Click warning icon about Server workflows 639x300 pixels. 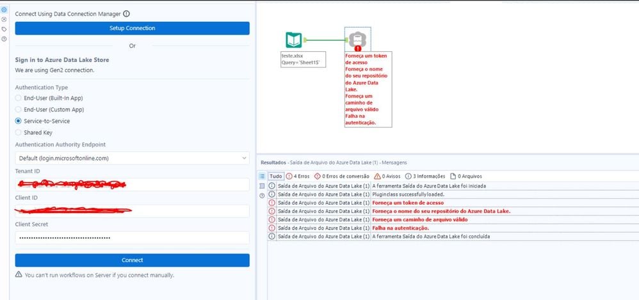[x=19, y=274]
